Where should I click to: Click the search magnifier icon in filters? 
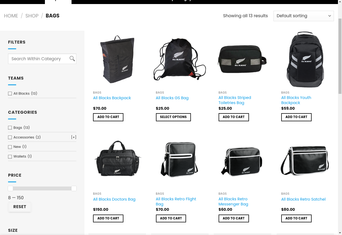pyautogui.click(x=72, y=59)
